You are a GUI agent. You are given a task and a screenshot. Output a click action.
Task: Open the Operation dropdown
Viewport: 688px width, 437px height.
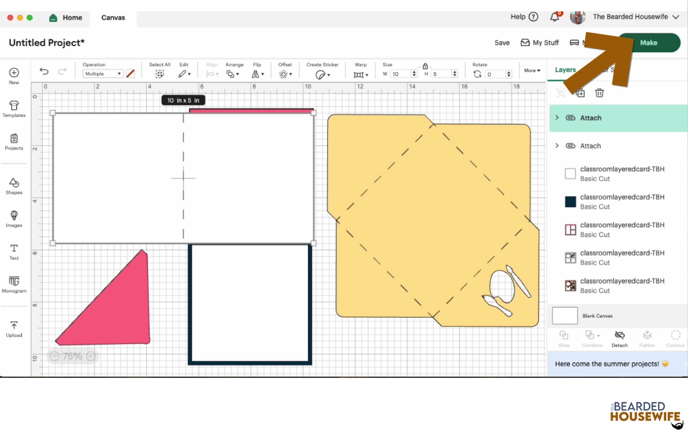[x=103, y=74]
